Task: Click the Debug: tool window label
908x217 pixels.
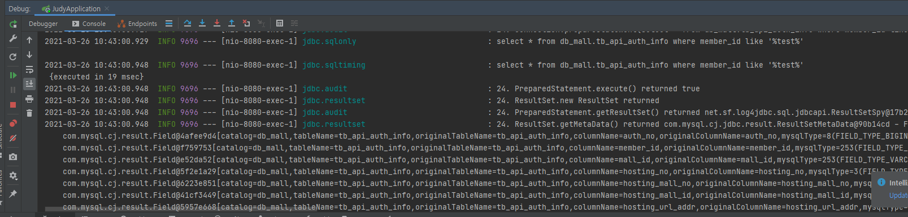Action: pyautogui.click(x=19, y=8)
